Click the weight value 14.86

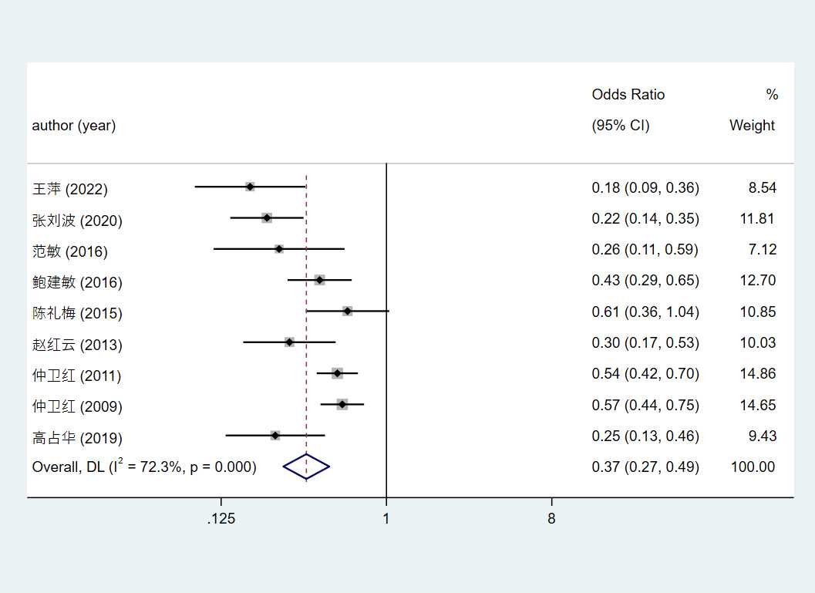(x=757, y=373)
